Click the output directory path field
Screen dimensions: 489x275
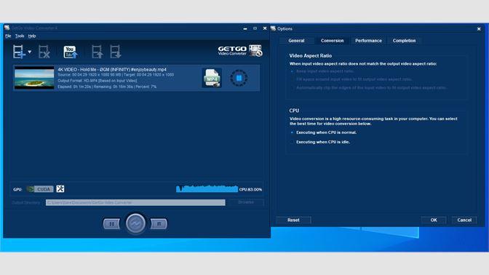(135, 202)
